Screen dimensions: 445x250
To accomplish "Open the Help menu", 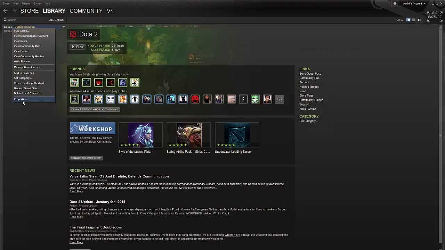I will tap(47, 3).
